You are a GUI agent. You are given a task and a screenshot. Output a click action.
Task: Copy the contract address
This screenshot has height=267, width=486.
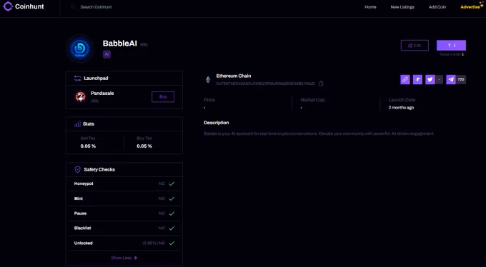click(x=321, y=84)
